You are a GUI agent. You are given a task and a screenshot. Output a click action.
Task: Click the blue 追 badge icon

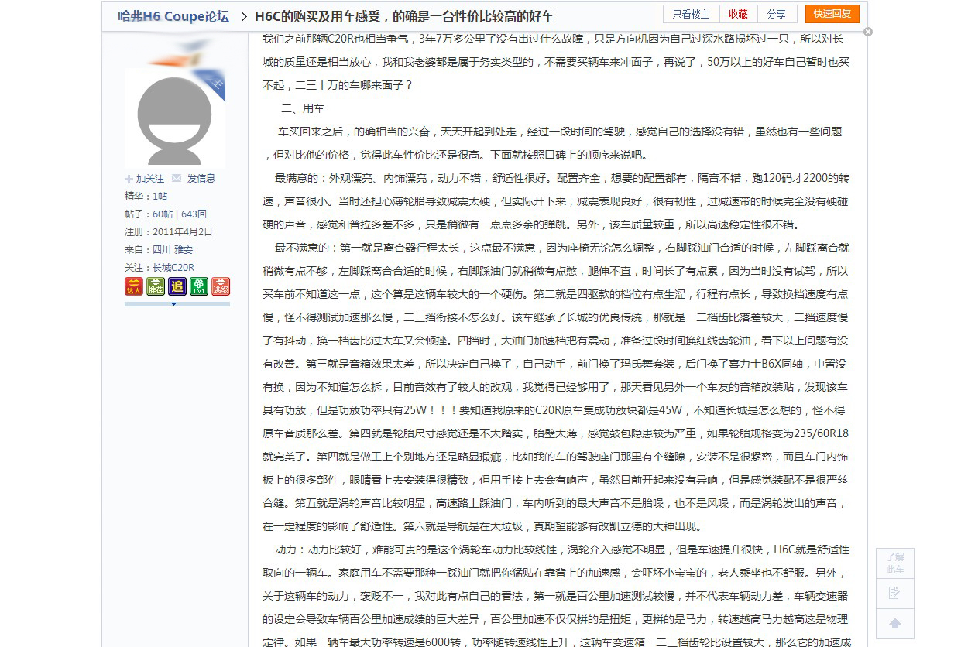pos(177,286)
